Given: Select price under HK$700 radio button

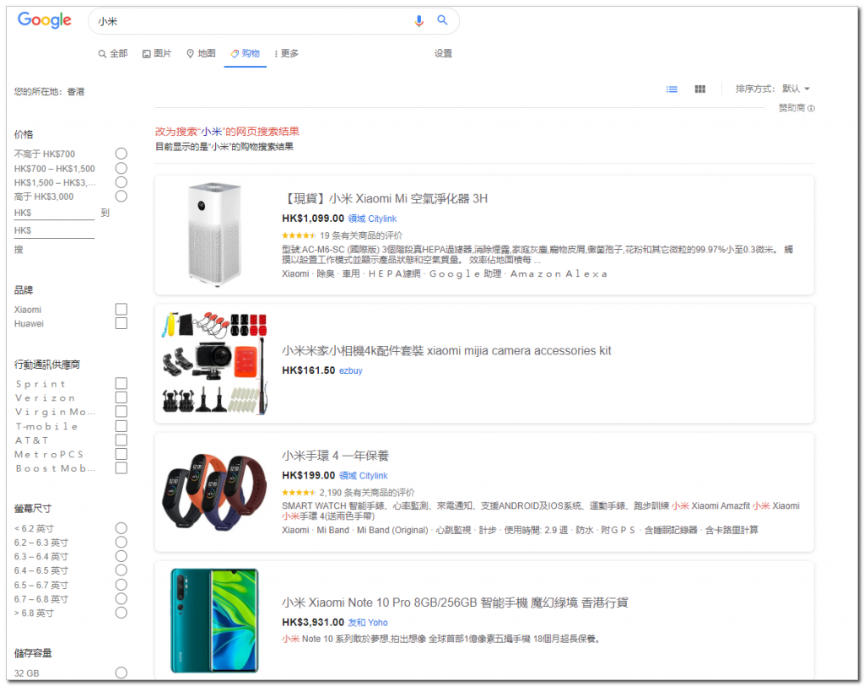Looking at the screenshot, I should (121, 154).
